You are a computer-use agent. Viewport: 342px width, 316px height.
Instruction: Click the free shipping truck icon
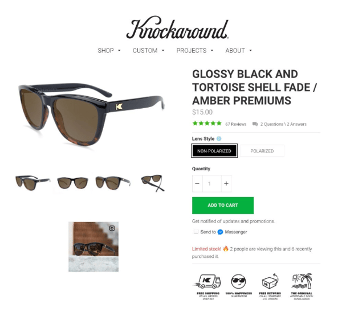tap(207, 281)
